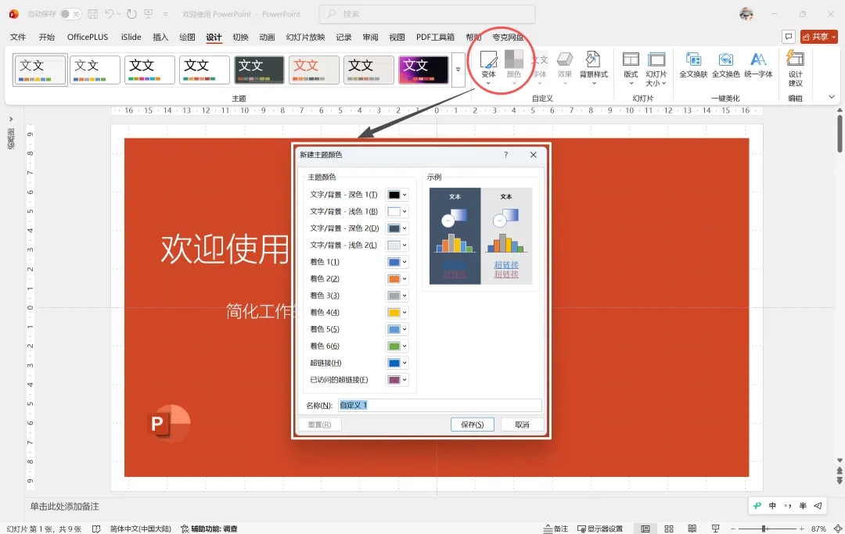
Task: Open the 幻灯片放映 ribbon tab
Action: point(306,37)
